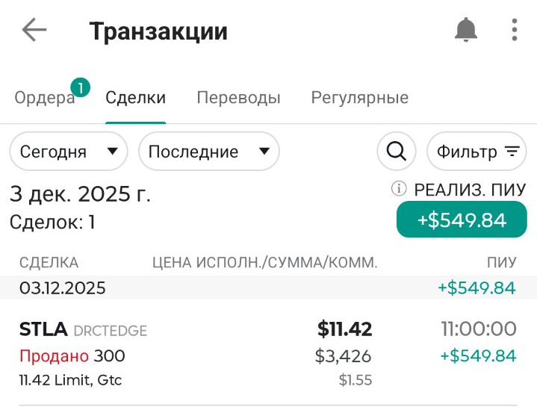Viewport: 537px width, 407px height.
Task: Open the STLA trade row
Action: click(x=268, y=354)
